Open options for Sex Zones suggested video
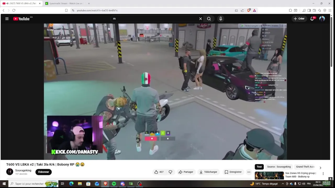The height and width of the screenshot is (188, 335). (x=323, y=174)
